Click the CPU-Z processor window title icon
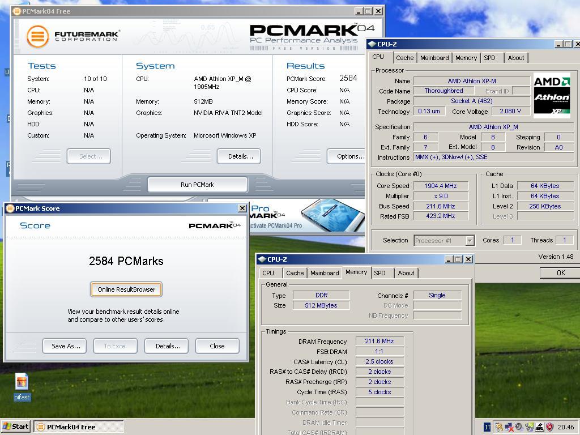Screen dimensions: 580x435 [372, 44]
